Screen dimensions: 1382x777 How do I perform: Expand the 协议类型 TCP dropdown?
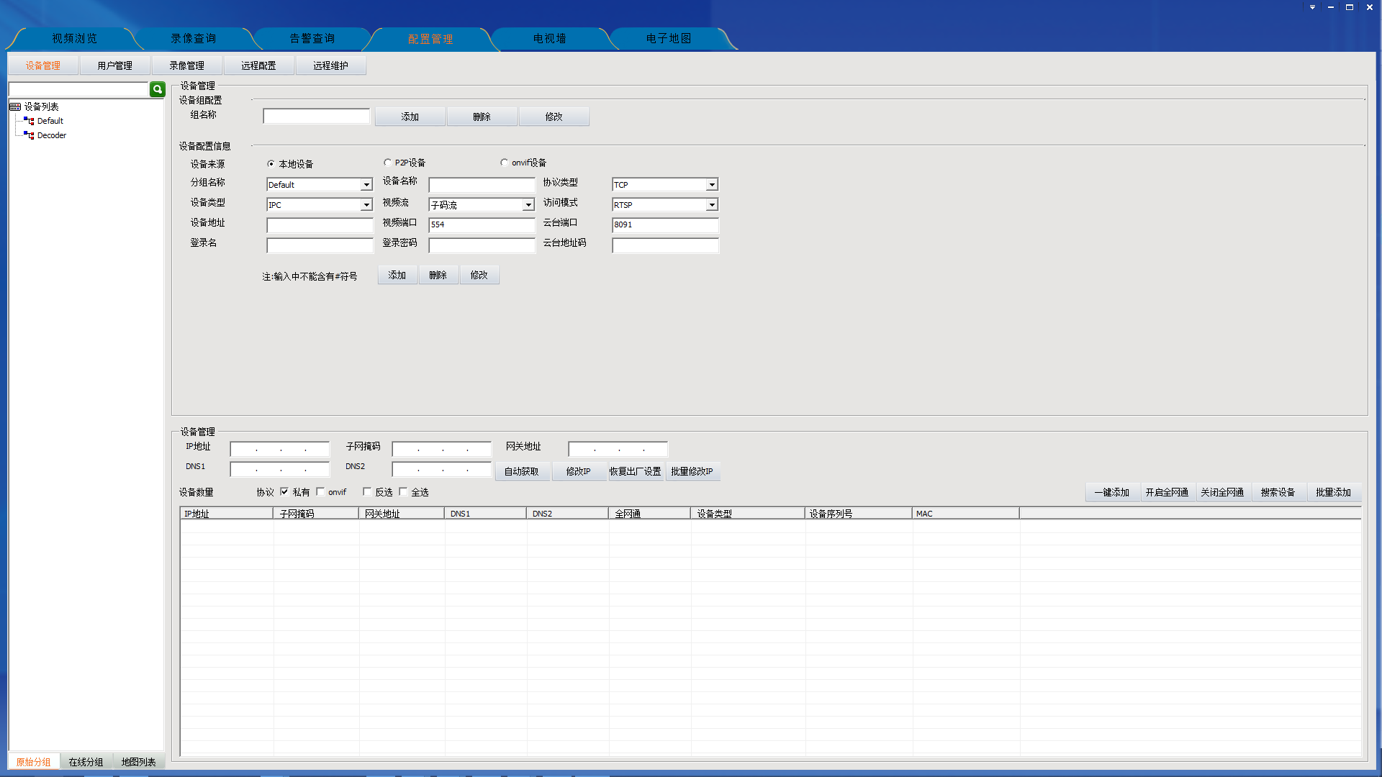coord(711,185)
